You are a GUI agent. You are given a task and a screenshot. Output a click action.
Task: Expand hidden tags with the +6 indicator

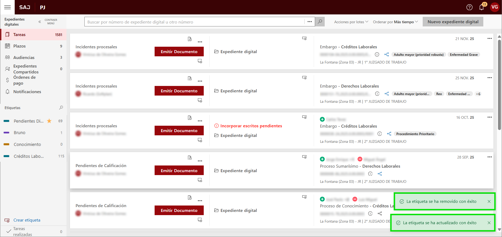pyautogui.click(x=478, y=94)
